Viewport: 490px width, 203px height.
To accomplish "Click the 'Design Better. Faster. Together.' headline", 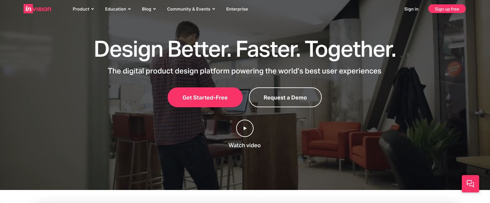I will [245, 49].
